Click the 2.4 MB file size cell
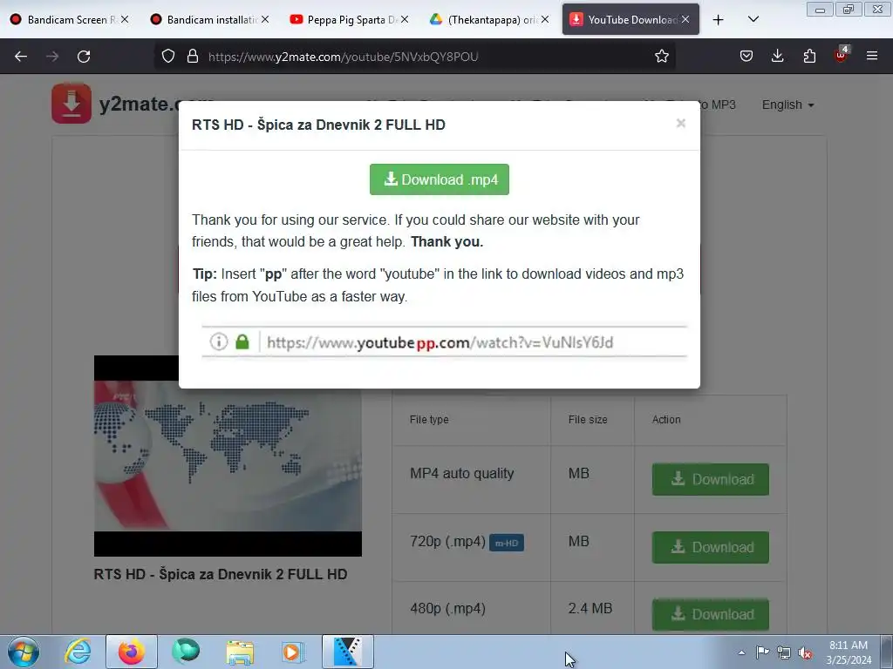This screenshot has height=669, width=893. (x=590, y=608)
